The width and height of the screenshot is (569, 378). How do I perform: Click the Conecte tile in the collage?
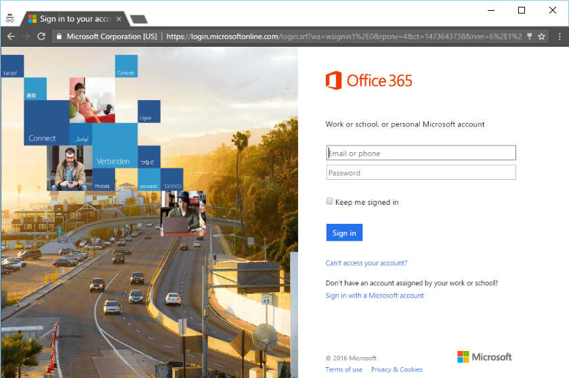pos(126,66)
